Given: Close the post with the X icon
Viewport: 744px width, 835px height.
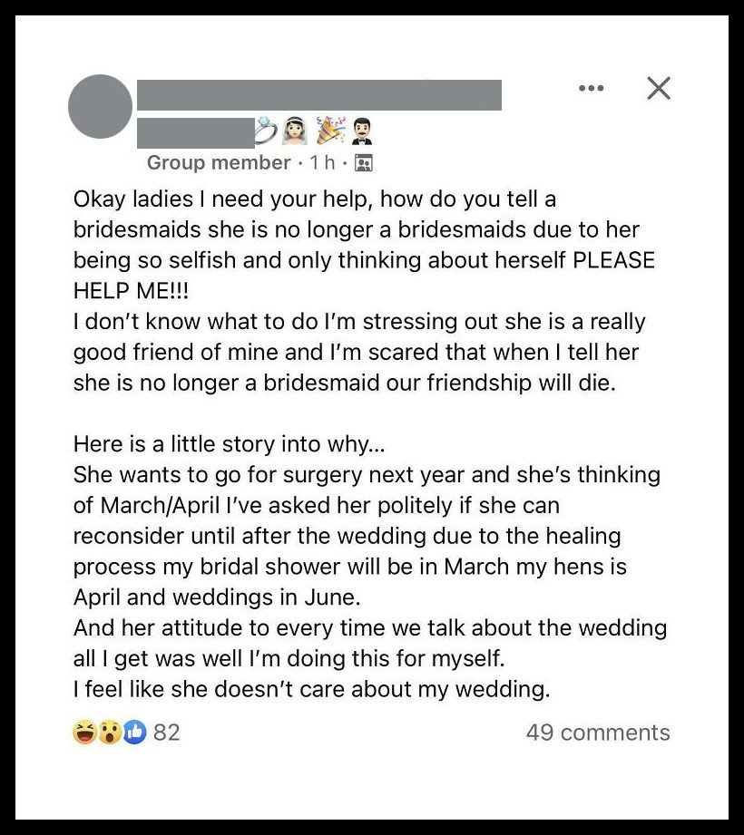Looking at the screenshot, I should [x=659, y=88].
